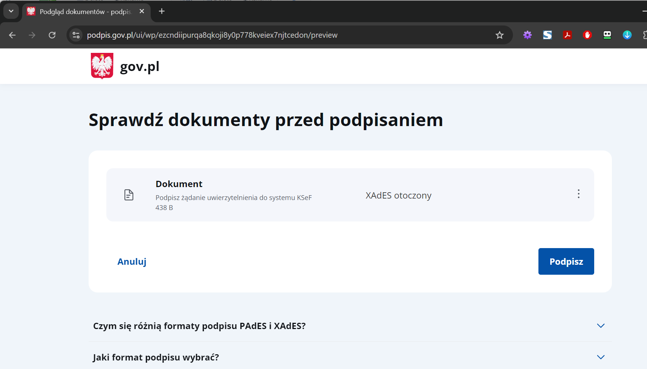Expand 'Jaki format podpisu wybrać?' section
This screenshot has width=647, height=369.
point(600,357)
